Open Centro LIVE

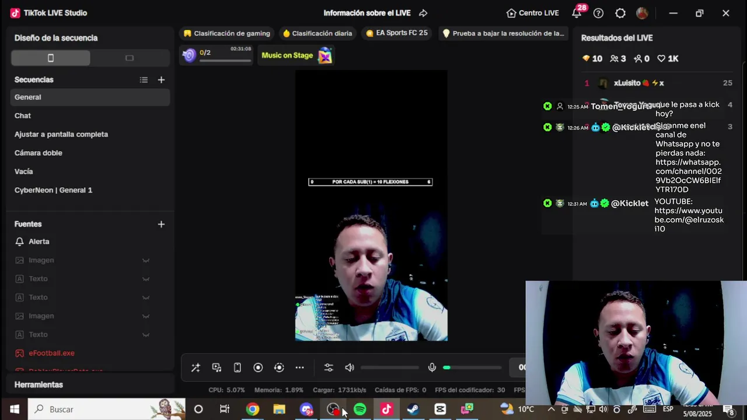click(x=532, y=13)
